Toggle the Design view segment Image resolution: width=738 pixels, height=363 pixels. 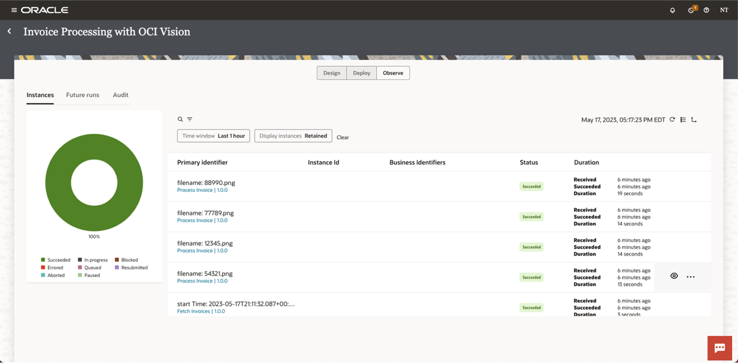point(331,73)
